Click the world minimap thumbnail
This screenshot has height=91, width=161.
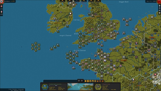coord(80,87)
